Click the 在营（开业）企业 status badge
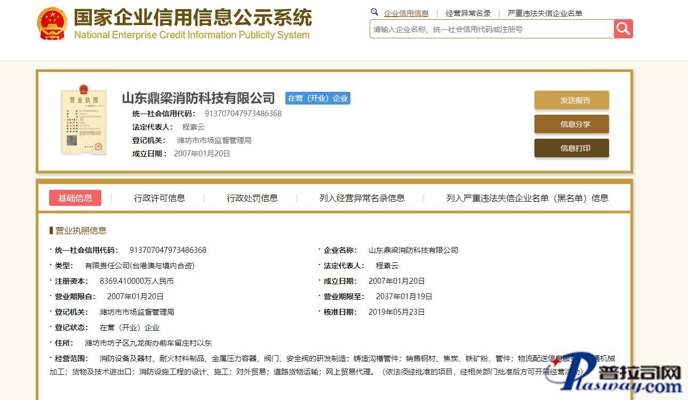Screen dimensions: 688x400 tap(317, 98)
